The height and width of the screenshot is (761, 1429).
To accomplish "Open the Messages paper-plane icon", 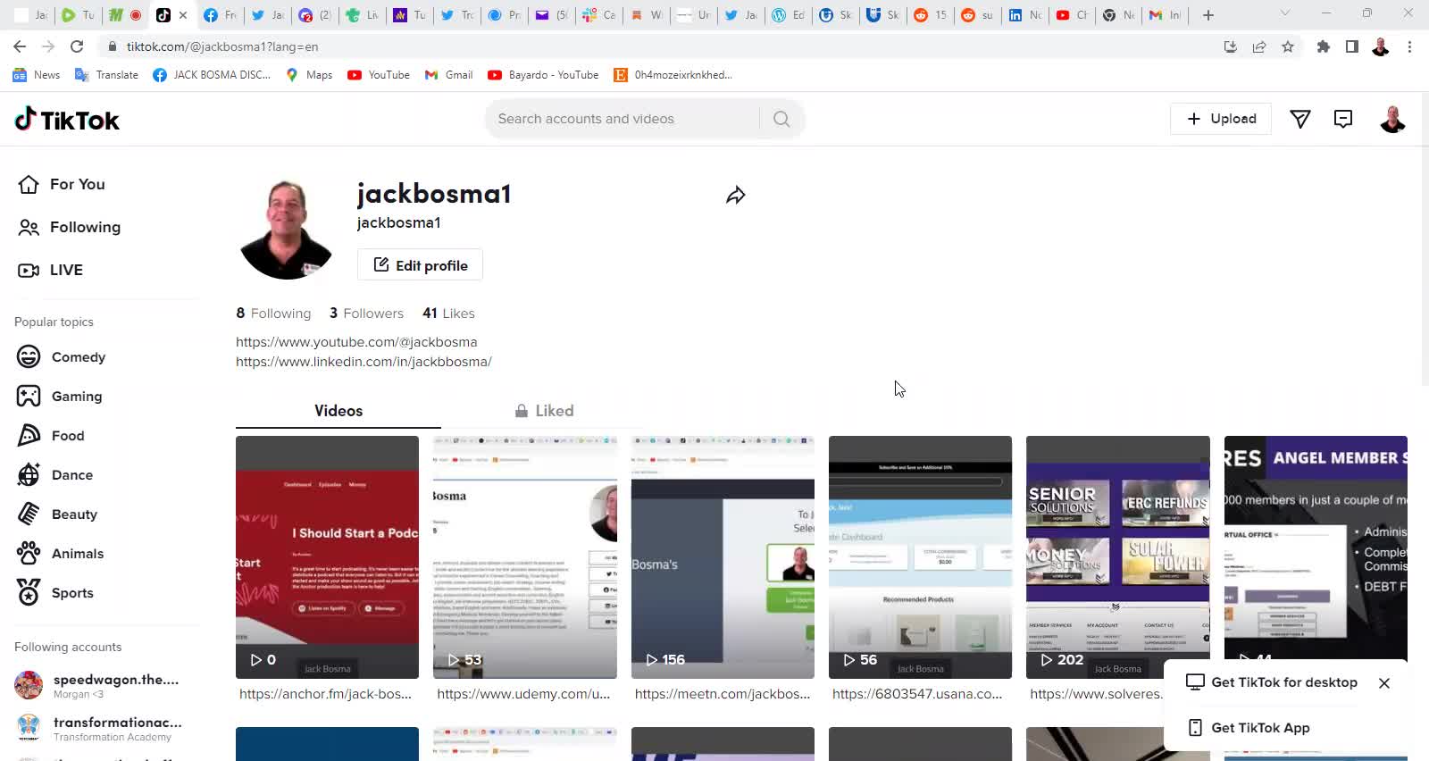I will 1300,119.
